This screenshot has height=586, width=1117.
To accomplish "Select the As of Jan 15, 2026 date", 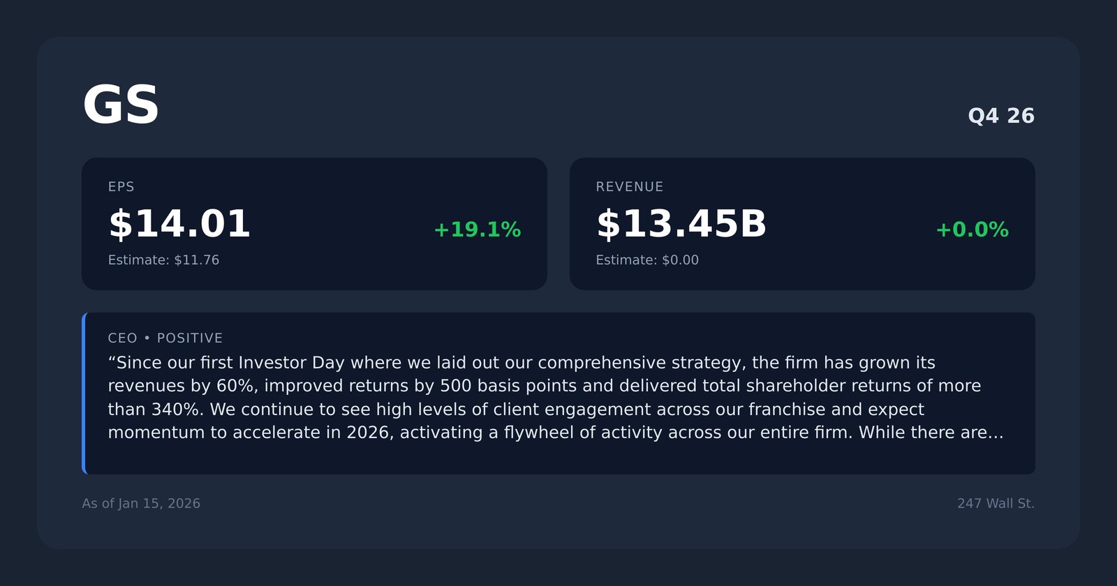I will click(x=141, y=504).
